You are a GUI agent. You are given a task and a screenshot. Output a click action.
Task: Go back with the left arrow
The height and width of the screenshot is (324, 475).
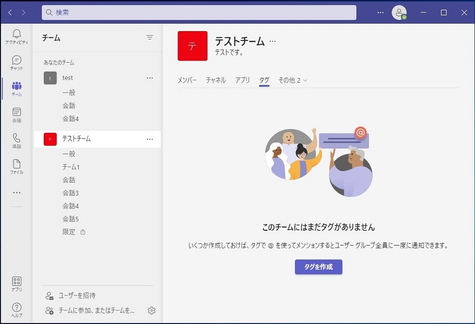pos(10,13)
